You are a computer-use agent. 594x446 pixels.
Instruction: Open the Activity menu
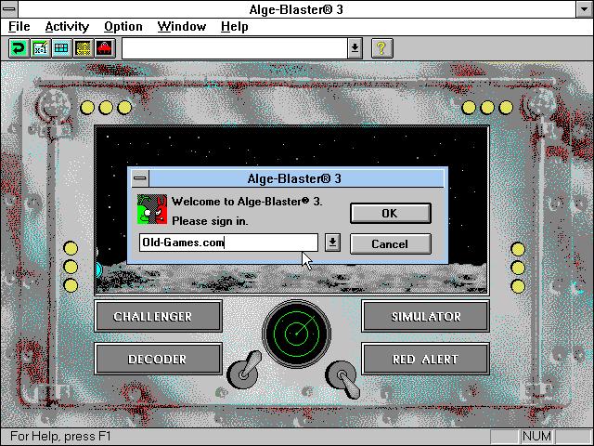67,27
